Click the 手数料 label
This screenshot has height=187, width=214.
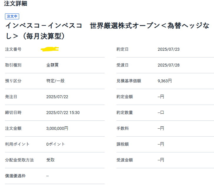123,128
